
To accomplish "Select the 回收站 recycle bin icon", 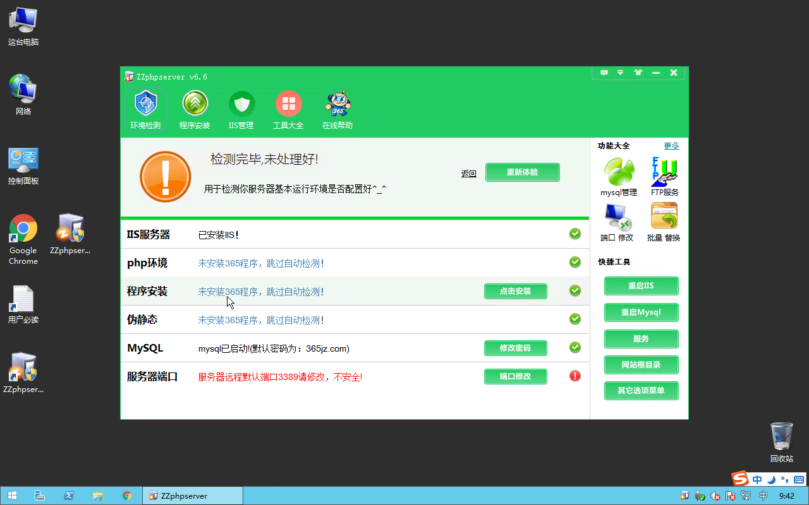I will click(x=782, y=443).
